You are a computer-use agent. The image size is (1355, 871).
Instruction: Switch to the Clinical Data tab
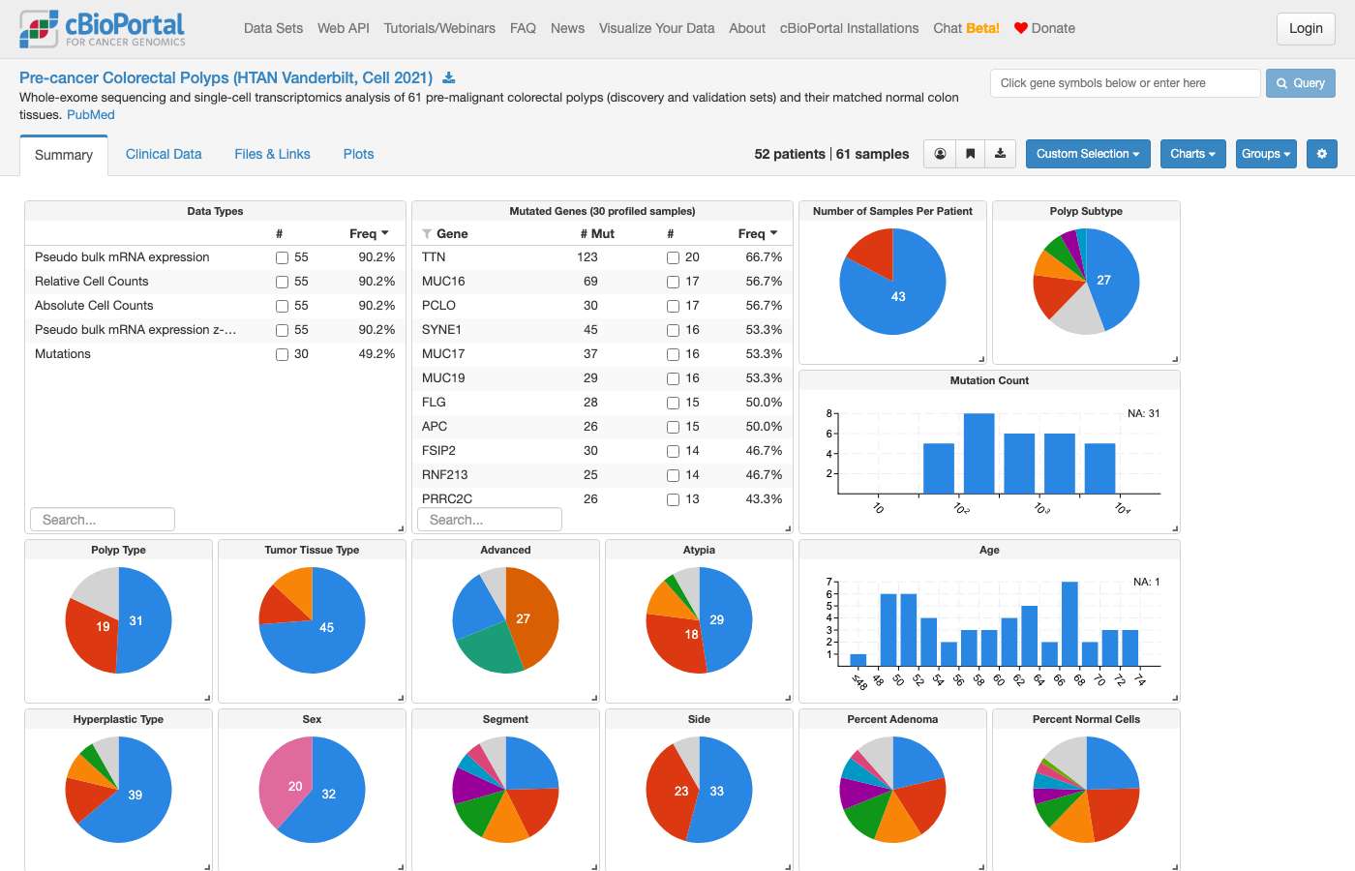tap(164, 154)
